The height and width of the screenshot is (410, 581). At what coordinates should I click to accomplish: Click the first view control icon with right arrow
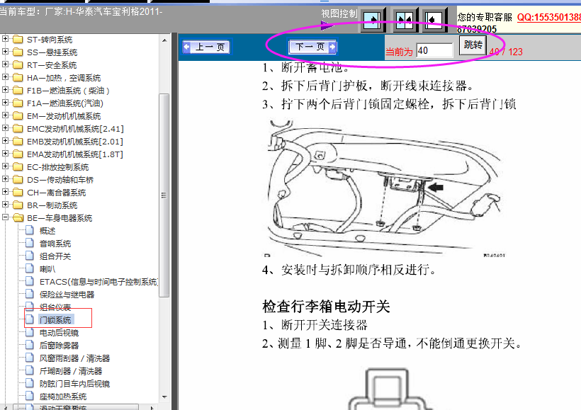372,20
